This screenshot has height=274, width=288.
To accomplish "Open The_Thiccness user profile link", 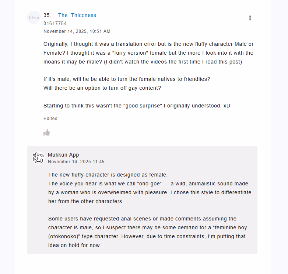I will [x=77, y=15].
